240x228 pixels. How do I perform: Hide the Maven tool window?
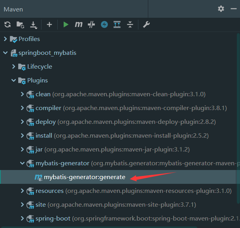point(234,9)
